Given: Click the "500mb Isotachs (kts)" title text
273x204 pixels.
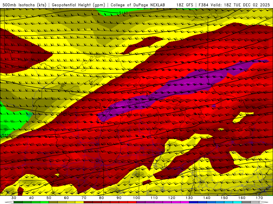Looking at the screenshot, I should pos(24,5).
